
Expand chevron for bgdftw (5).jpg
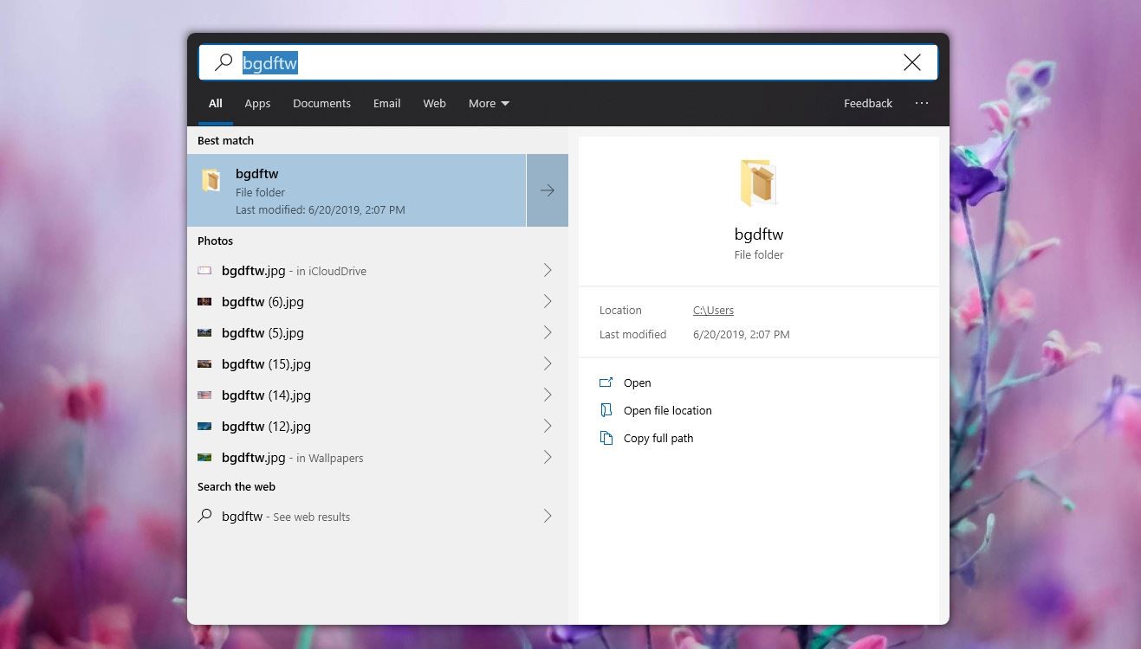tap(548, 333)
